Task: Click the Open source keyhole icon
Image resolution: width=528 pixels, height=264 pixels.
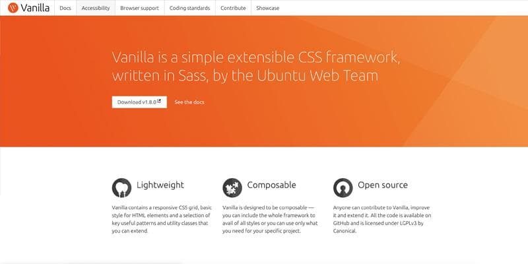Action: click(343, 187)
